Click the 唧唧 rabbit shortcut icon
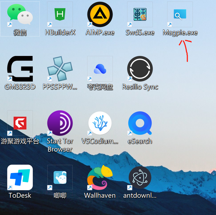The height and width of the screenshot is (215, 216). pos(60,177)
